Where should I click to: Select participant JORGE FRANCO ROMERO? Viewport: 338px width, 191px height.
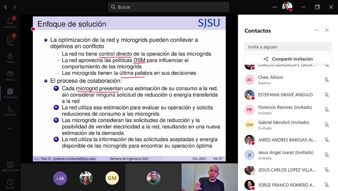coord(288,185)
